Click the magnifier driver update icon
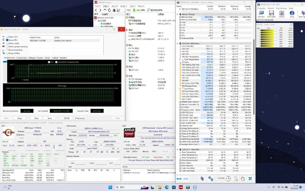This screenshot has width=305, height=191. point(148,10)
